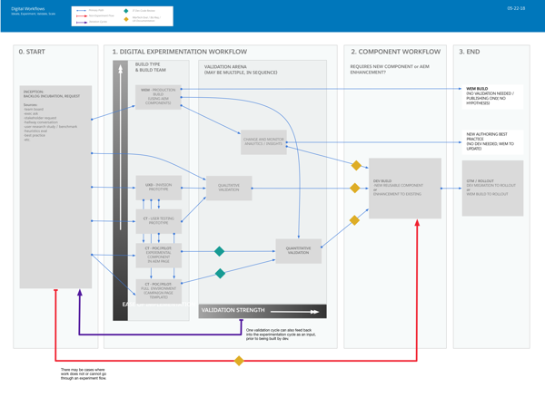Click the gold diamond in the legend
The width and height of the screenshot is (545, 407).
pos(126,19)
